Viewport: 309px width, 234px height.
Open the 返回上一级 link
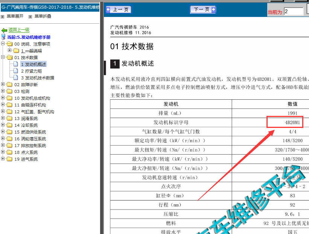[x=19, y=30]
